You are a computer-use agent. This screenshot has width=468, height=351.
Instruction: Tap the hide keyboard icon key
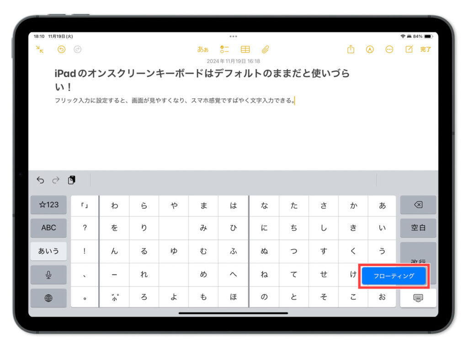(x=418, y=298)
